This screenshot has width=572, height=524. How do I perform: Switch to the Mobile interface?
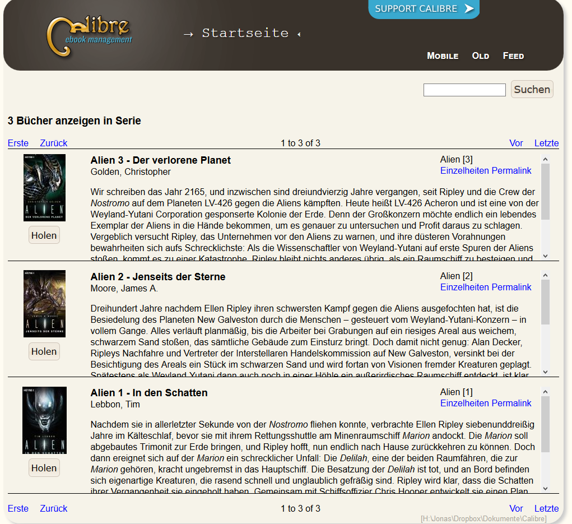tap(443, 56)
